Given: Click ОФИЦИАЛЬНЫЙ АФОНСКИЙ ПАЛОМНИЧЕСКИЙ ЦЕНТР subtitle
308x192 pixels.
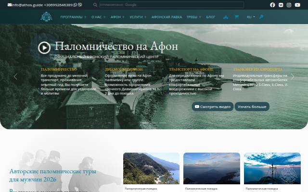Looking at the screenshot, I should pyautogui.click(x=106, y=57).
